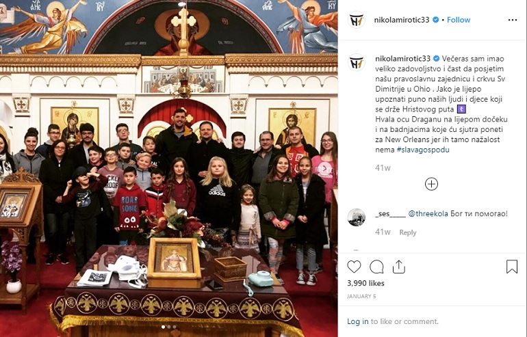The height and width of the screenshot is (337, 527).
Task: Open the three-dot more options menu
Action: [x=513, y=20]
